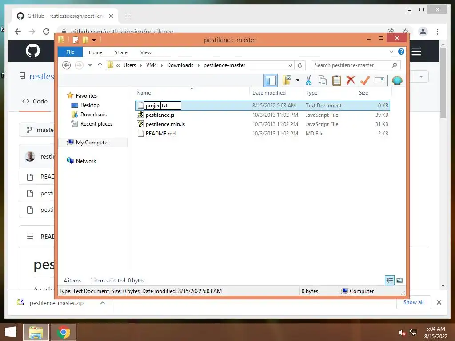Click the GitHub octocat logo
The image size is (455, 341).
33,51
